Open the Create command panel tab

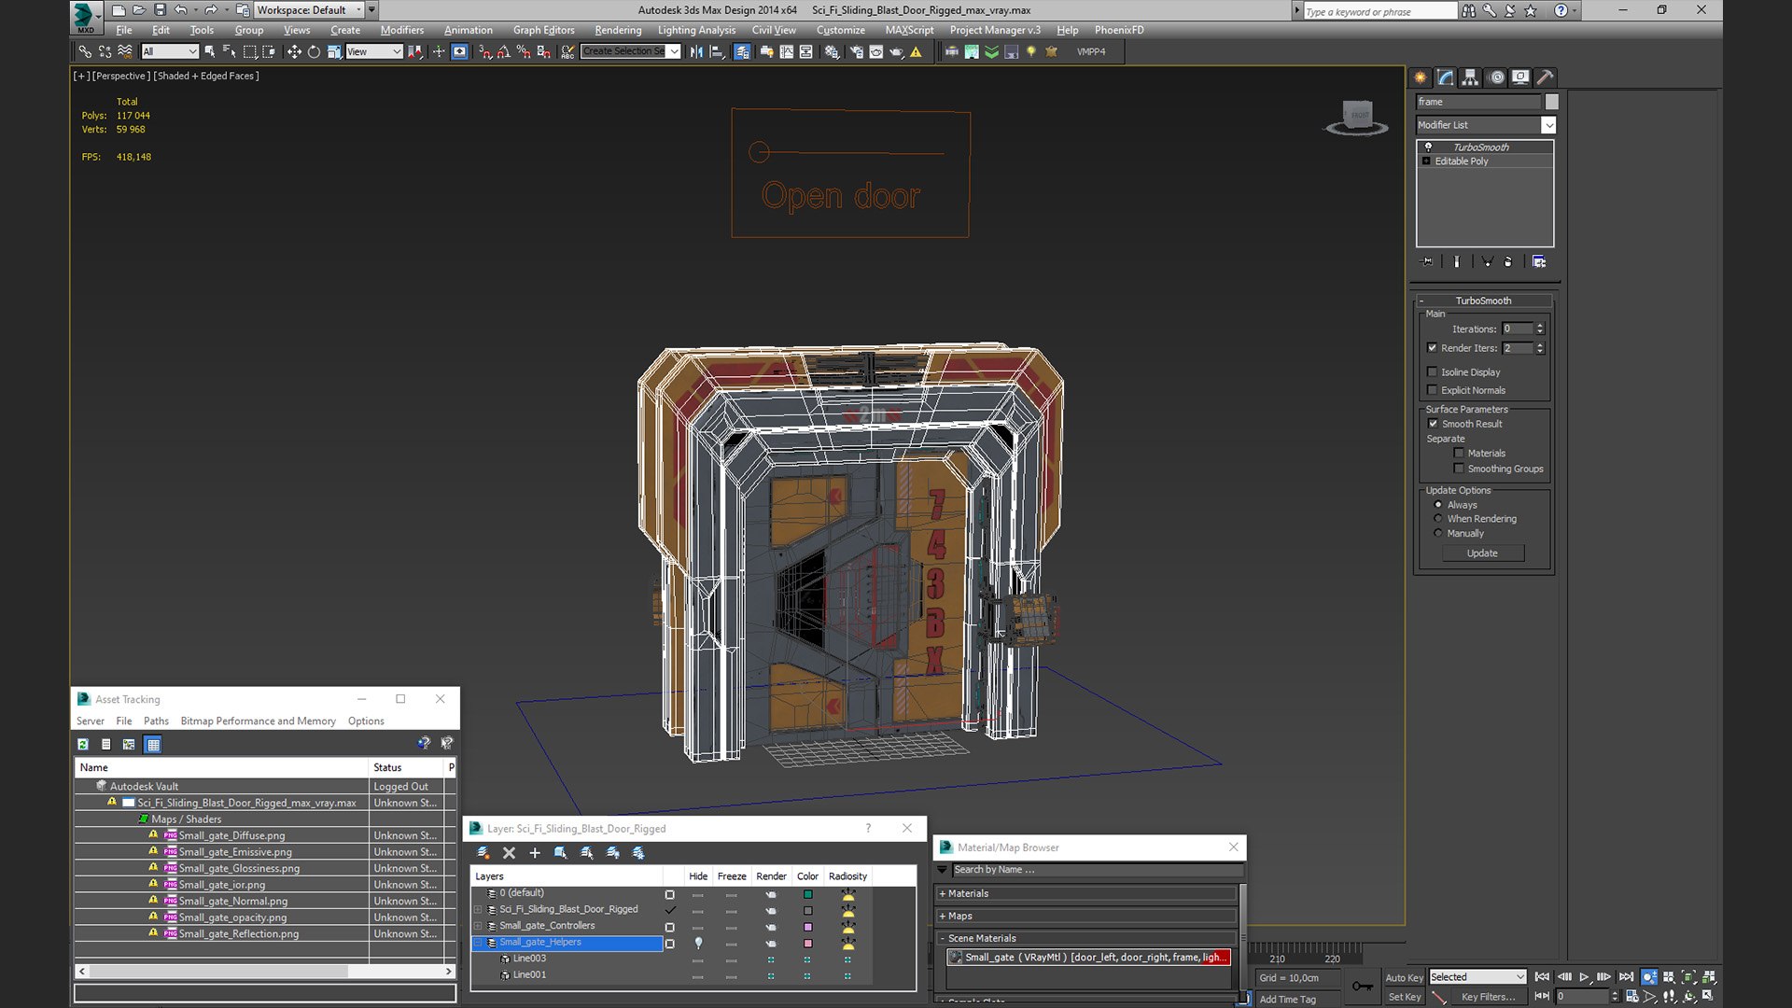(x=1421, y=77)
